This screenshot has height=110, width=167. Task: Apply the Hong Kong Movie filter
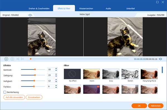point(149,74)
